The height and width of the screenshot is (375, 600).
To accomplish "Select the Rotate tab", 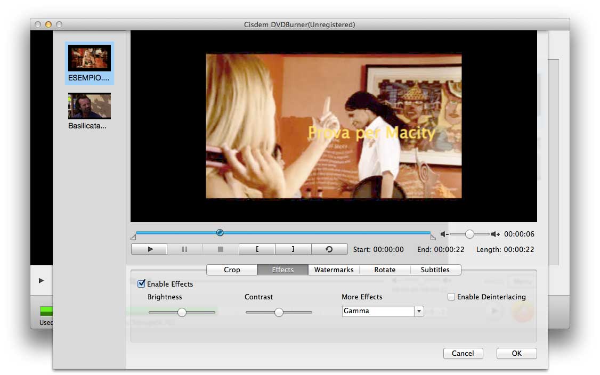I will (x=385, y=270).
